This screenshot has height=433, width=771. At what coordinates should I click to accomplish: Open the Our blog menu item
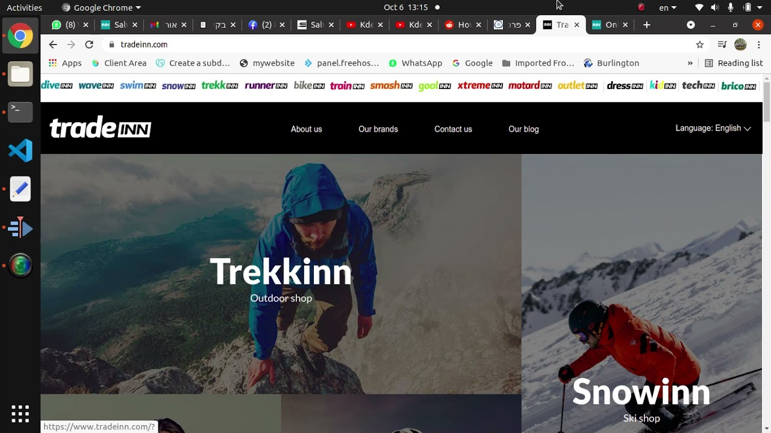pos(523,129)
